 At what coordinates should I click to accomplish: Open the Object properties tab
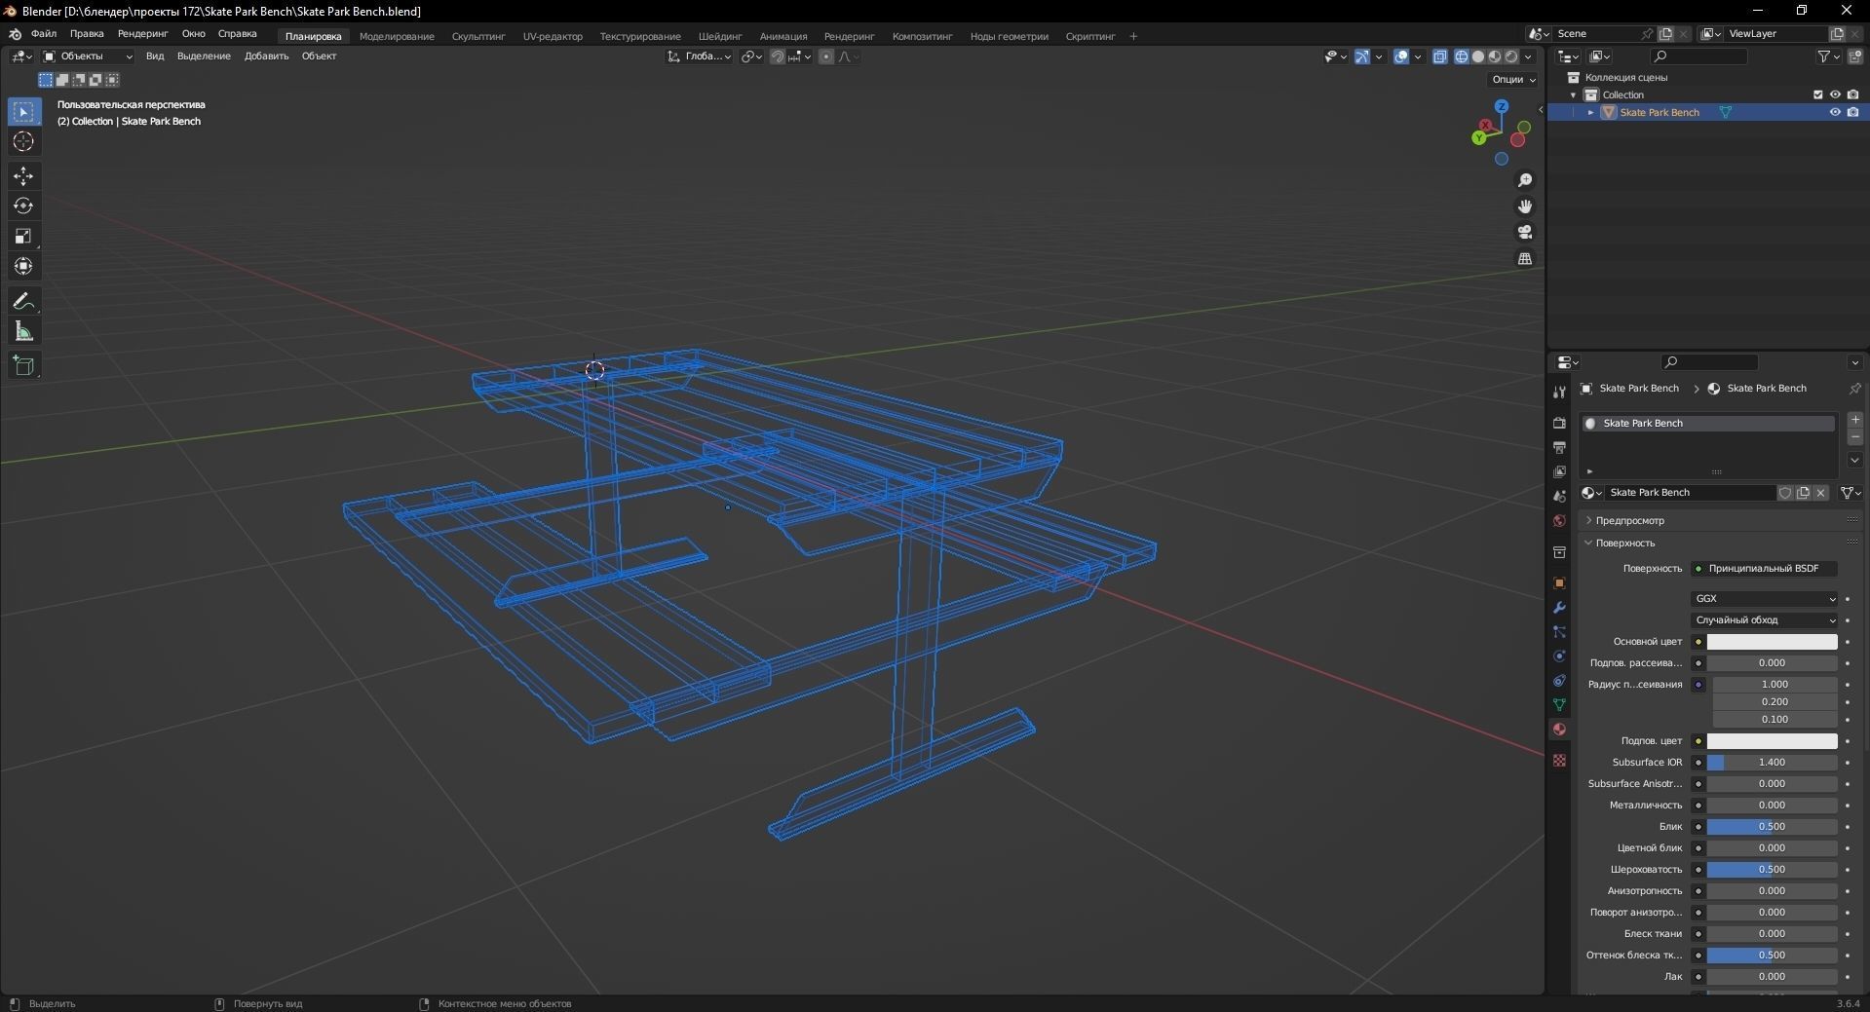coord(1559,582)
